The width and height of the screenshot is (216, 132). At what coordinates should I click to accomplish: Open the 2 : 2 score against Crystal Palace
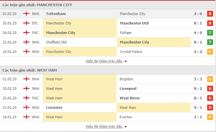pos(198,52)
